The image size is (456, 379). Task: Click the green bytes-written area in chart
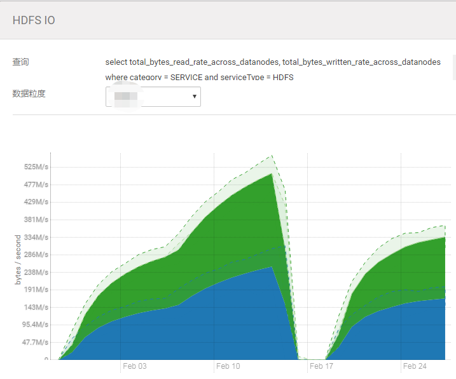[233, 233]
